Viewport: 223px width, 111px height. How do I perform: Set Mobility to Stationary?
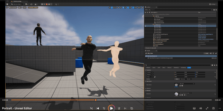pyautogui.click(x=183, y=79)
